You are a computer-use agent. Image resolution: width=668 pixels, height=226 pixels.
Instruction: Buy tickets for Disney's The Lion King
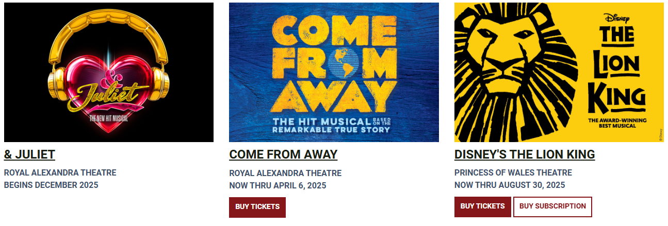click(x=483, y=206)
